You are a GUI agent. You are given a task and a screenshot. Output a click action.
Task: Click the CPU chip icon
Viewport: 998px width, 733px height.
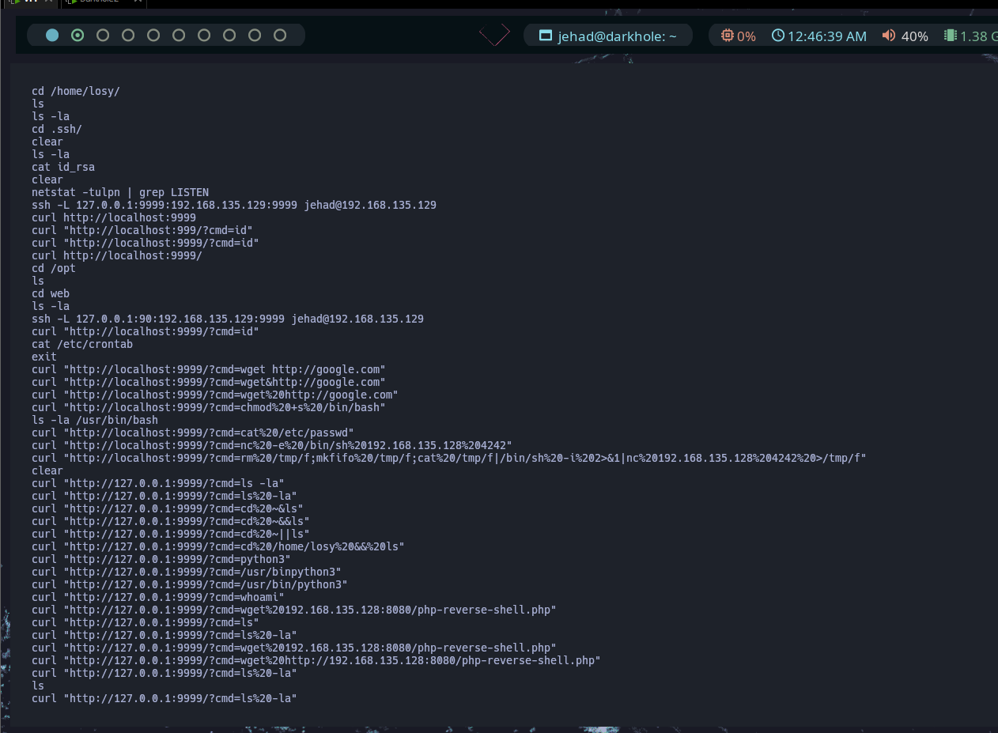tap(727, 36)
